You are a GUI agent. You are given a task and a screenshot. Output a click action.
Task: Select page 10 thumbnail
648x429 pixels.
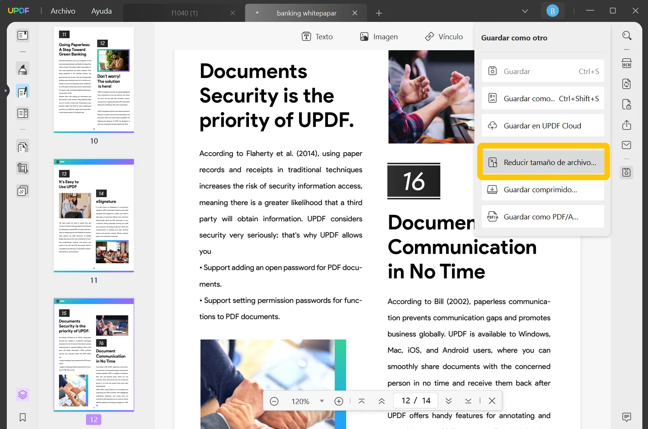[x=94, y=80]
